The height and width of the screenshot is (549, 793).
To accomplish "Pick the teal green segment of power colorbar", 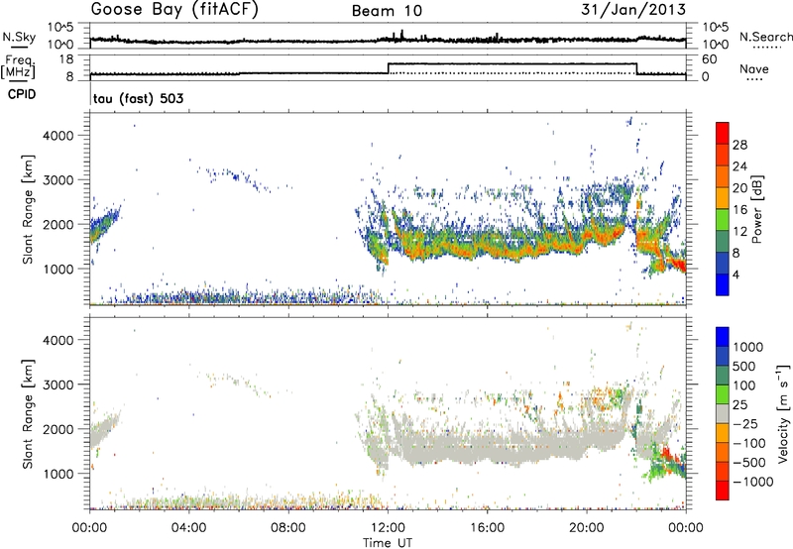I will click(723, 242).
